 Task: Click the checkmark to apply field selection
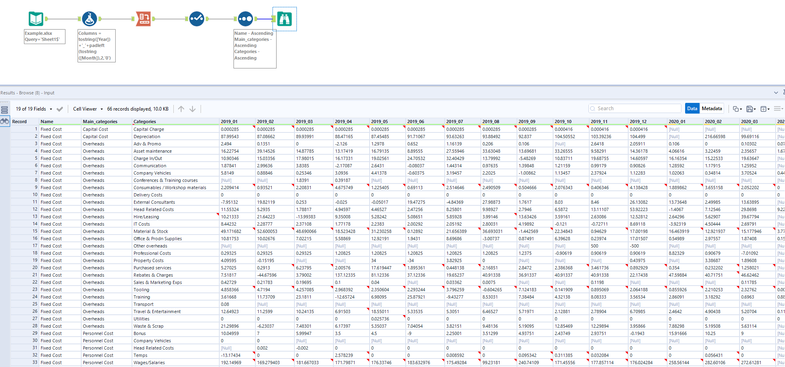[59, 109]
